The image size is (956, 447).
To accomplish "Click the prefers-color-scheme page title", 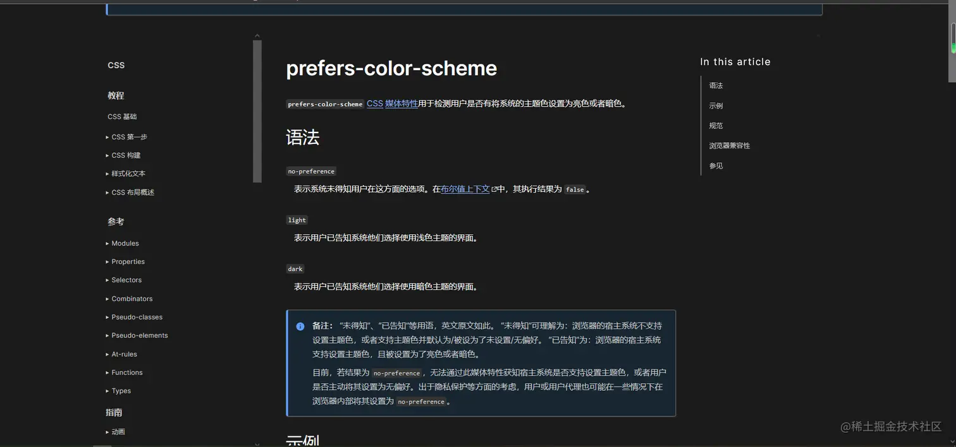I will point(391,68).
